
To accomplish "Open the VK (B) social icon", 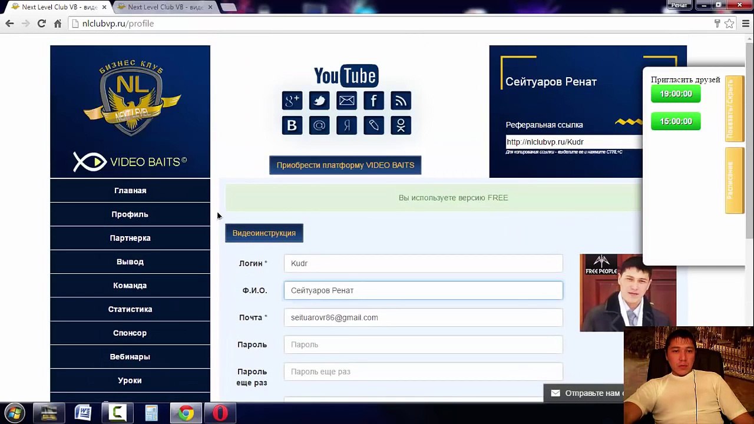I will pos(292,125).
